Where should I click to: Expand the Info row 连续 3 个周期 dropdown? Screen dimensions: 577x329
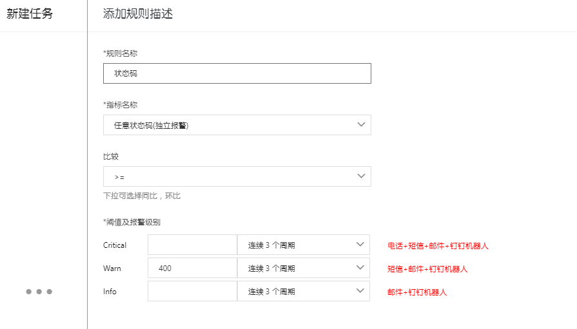tap(303, 292)
